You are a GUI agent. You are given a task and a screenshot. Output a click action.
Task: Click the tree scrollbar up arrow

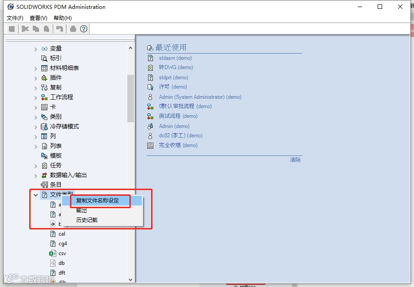pyautogui.click(x=130, y=48)
